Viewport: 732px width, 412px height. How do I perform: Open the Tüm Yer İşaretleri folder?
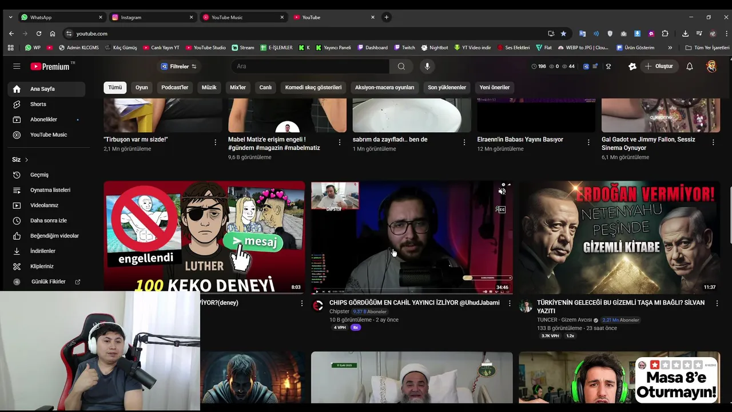tap(707, 47)
